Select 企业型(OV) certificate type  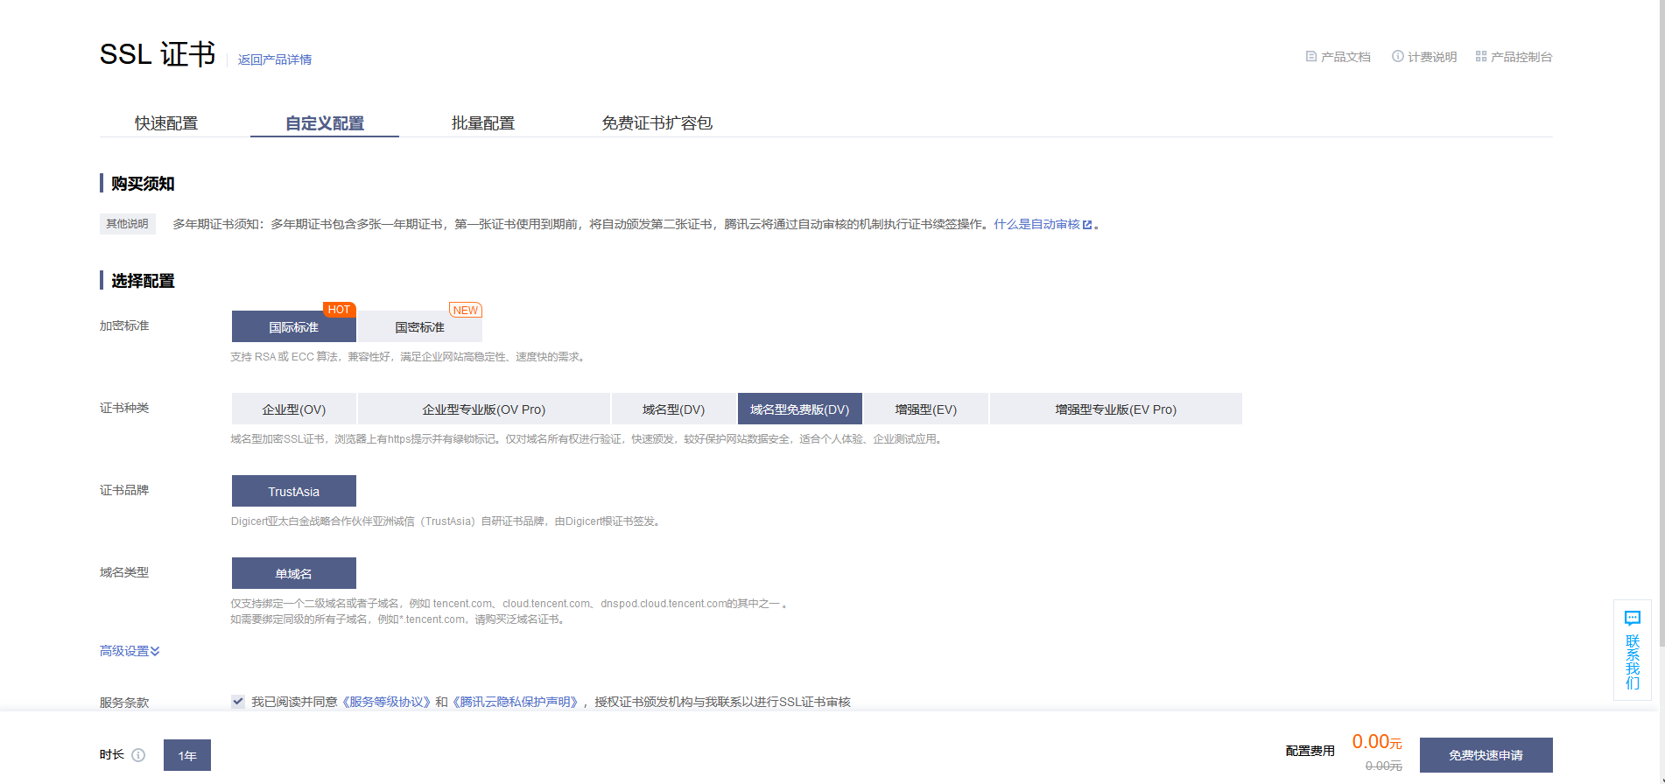294,409
